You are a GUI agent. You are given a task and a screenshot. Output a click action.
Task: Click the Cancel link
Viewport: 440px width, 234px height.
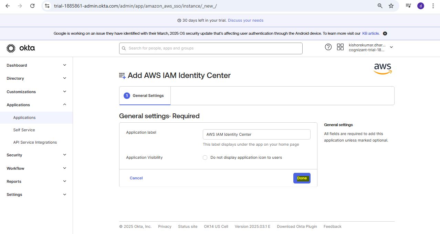point(136,178)
